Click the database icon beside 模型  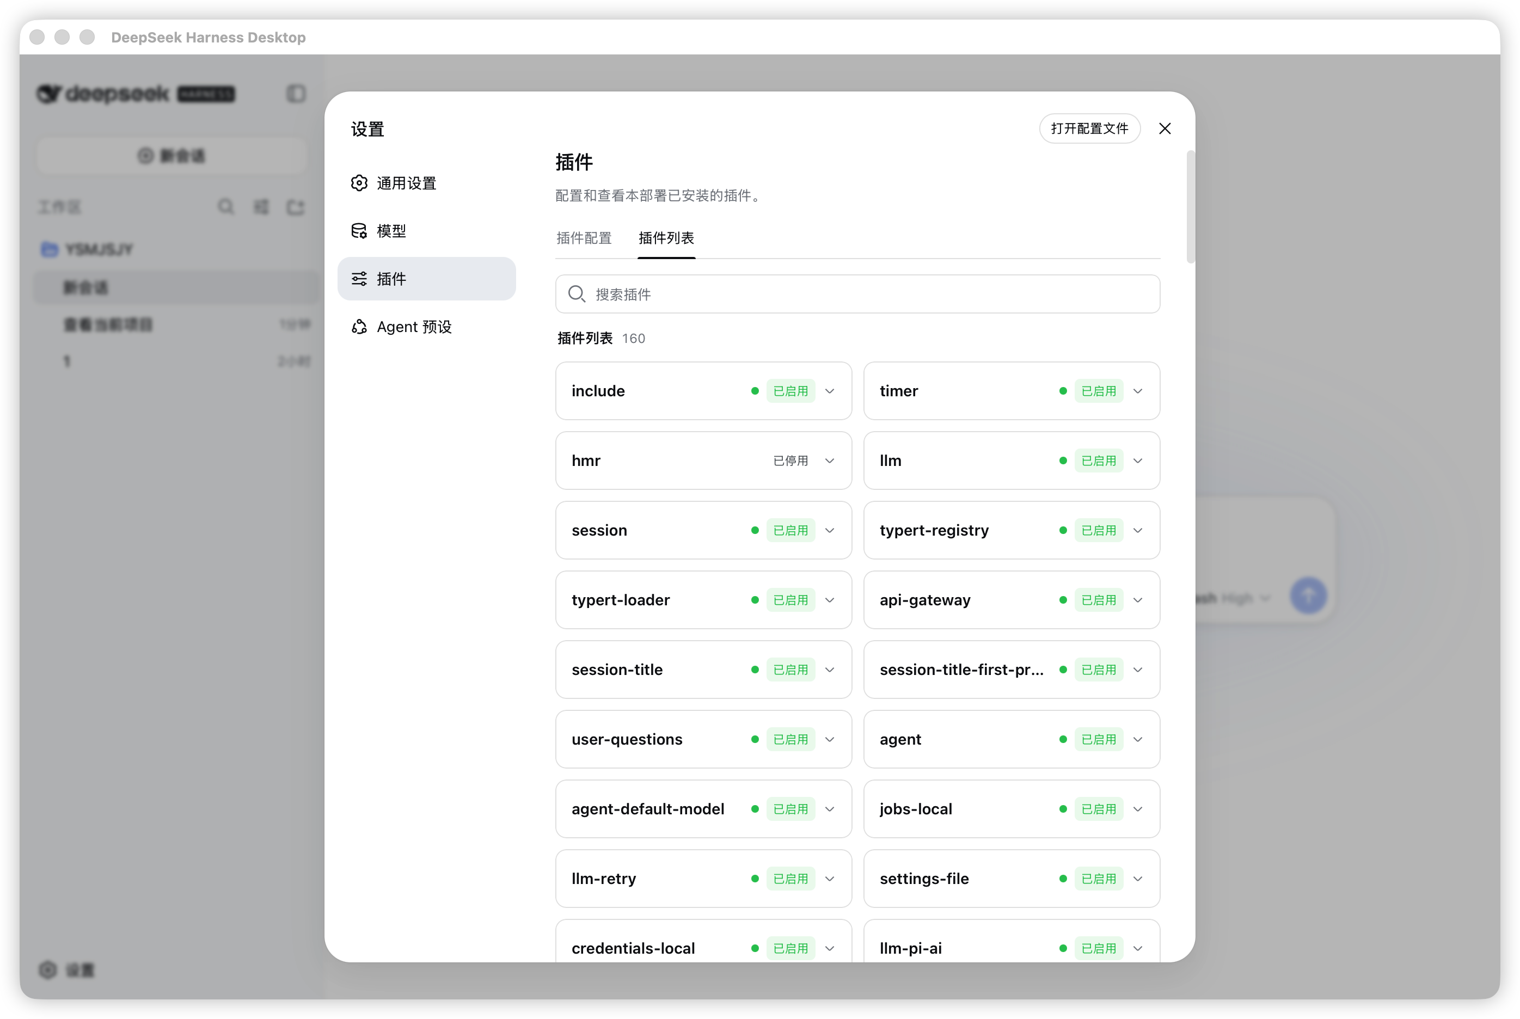click(359, 231)
